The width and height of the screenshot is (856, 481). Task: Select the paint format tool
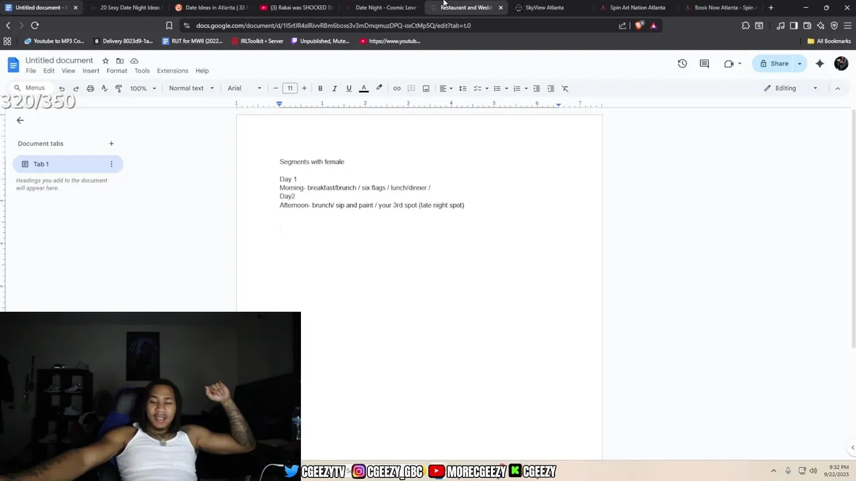tap(118, 88)
